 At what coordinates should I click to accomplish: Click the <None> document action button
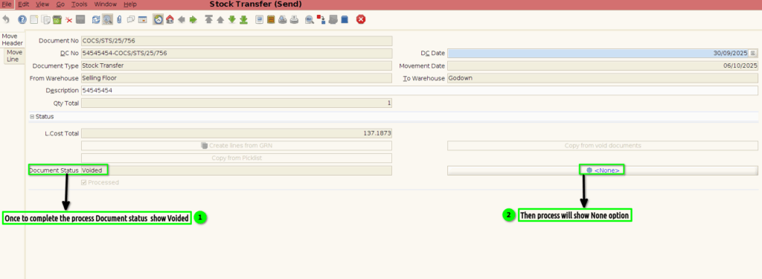tap(603, 170)
